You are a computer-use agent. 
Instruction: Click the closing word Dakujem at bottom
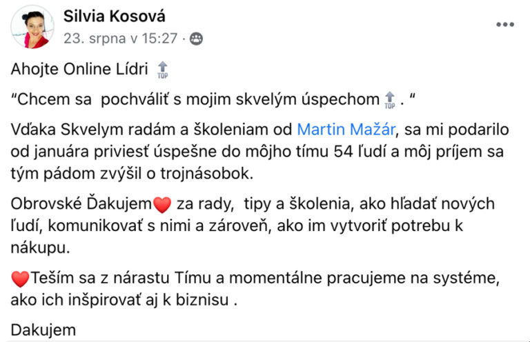click(x=43, y=330)
